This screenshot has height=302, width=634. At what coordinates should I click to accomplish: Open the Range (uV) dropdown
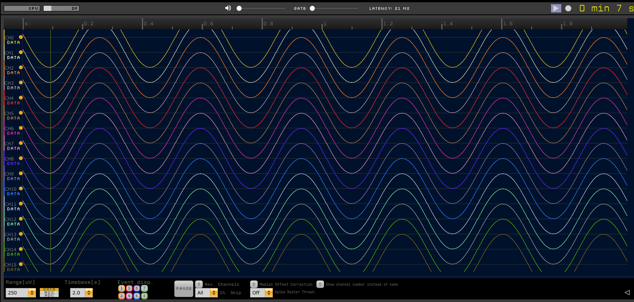tap(21, 293)
